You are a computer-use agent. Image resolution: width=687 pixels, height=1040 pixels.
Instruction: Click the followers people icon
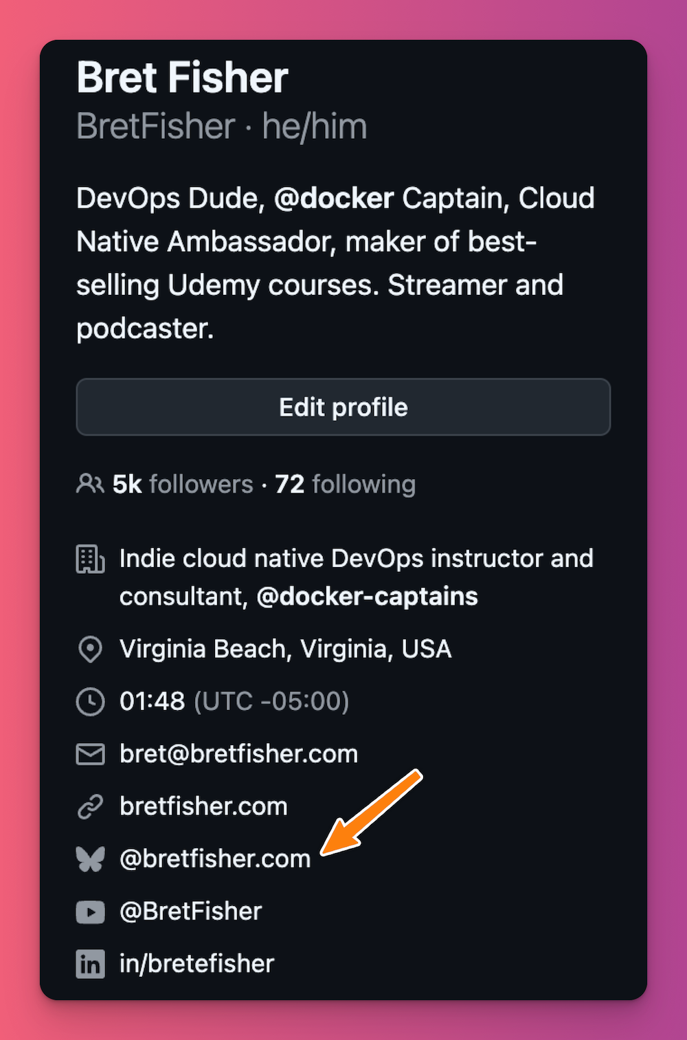90,484
